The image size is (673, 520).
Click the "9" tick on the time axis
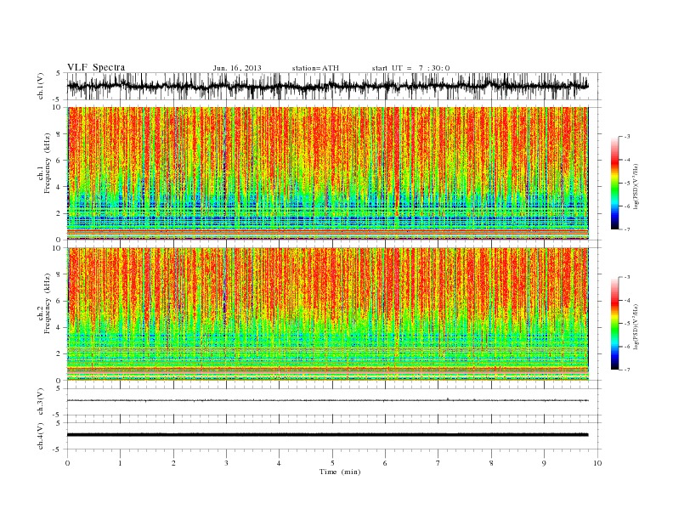click(x=544, y=463)
